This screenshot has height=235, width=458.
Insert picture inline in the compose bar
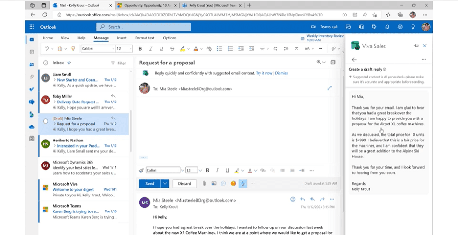tap(214, 183)
